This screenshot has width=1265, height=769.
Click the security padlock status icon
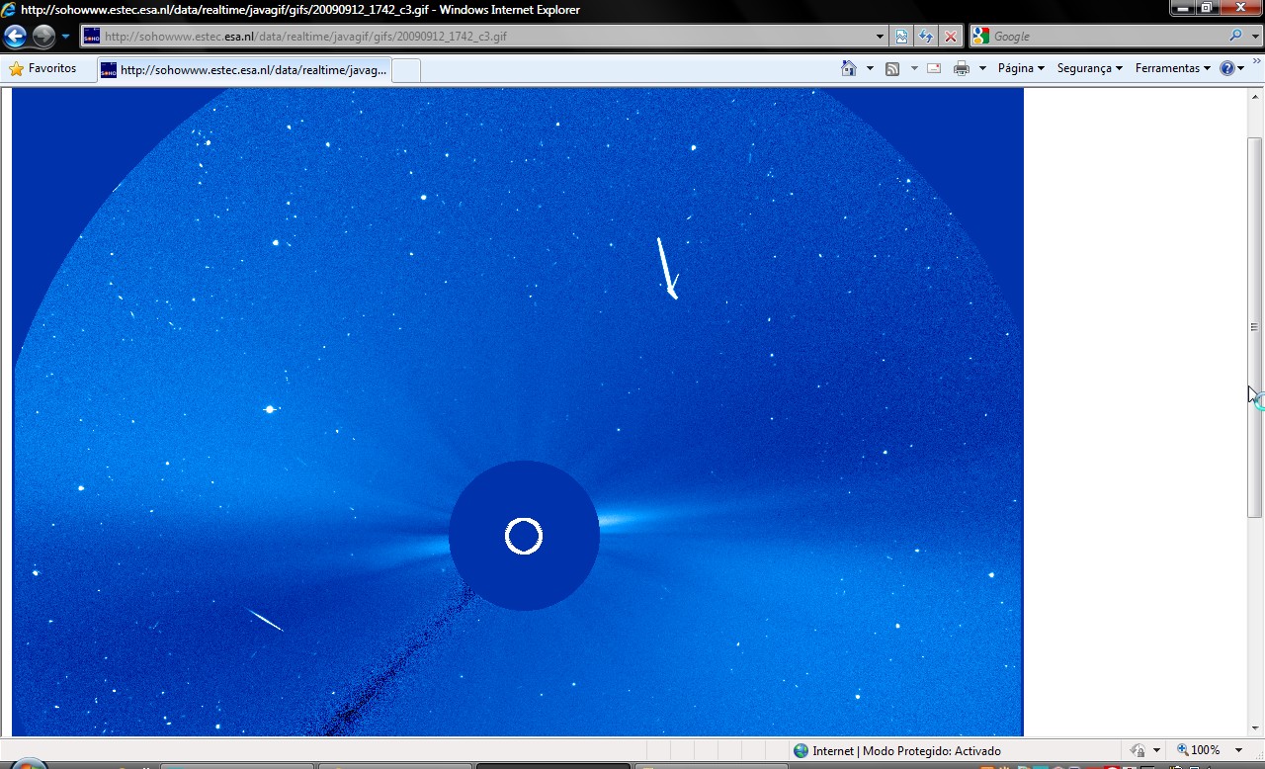click(1138, 750)
